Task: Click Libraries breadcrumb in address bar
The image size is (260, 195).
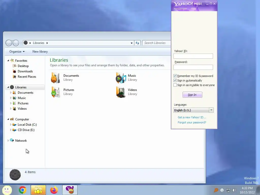Action: tap(39, 43)
